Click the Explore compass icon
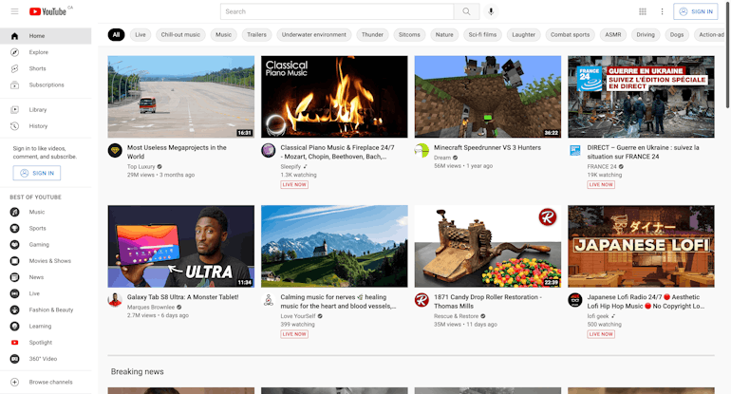This screenshot has width=731, height=394. 15,52
